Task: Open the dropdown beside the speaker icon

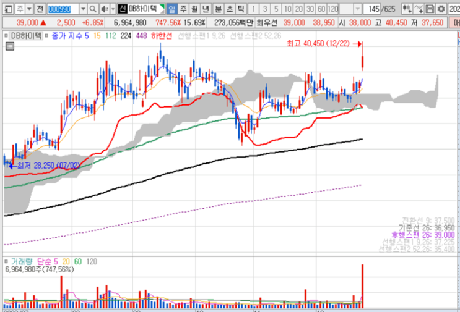Action: (113, 9)
